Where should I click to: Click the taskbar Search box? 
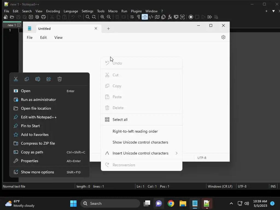(110, 203)
